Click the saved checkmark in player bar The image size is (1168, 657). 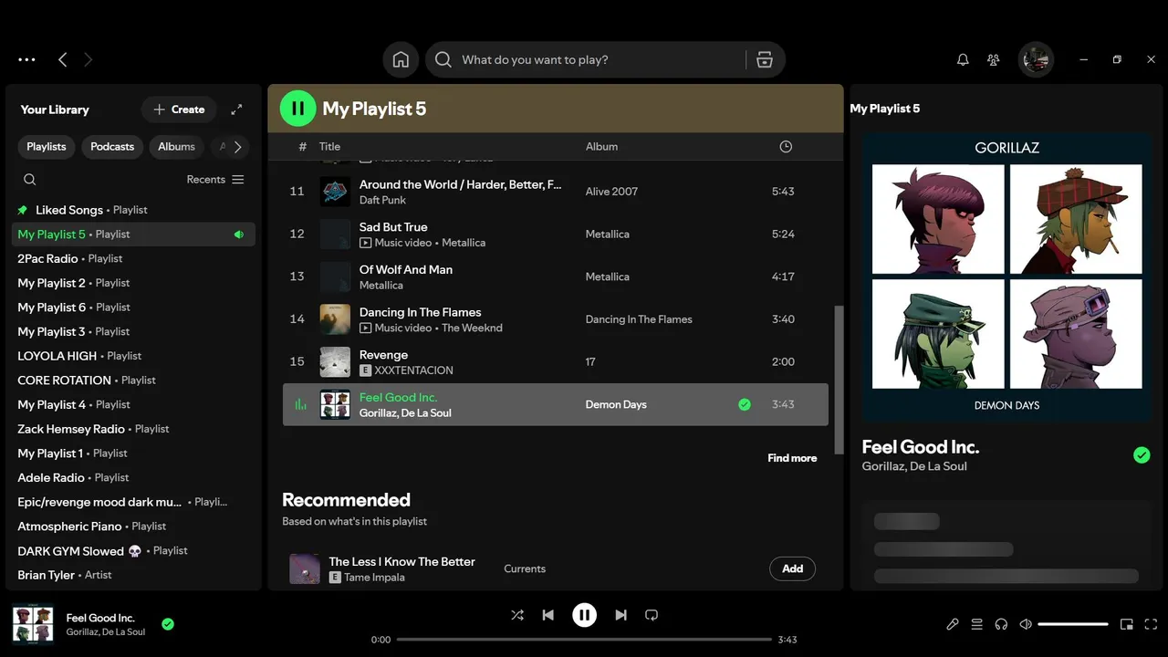[168, 624]
